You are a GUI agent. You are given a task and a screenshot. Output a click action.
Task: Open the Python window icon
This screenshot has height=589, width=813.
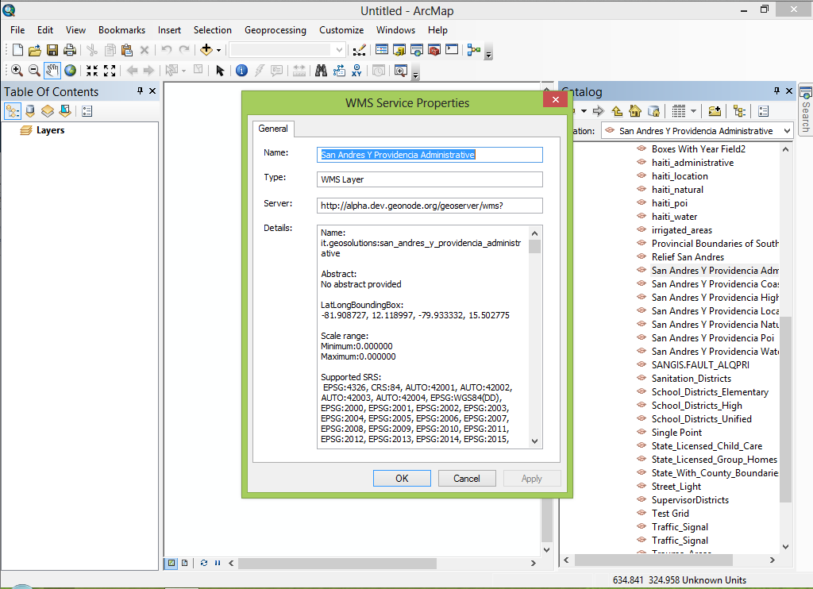click(x=452, y=50)
